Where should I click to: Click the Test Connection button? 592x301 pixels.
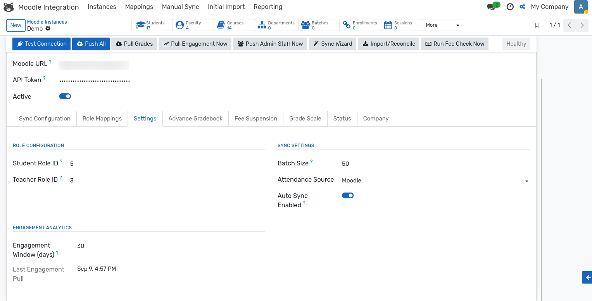click(41, 44)
